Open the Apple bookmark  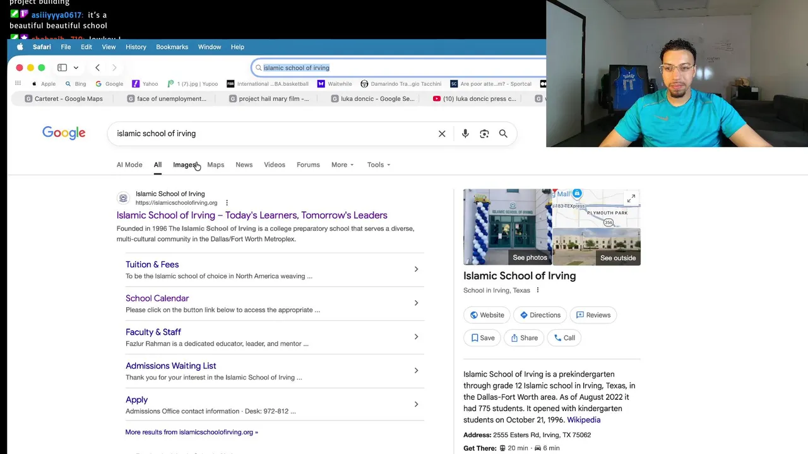coord(44,83)
